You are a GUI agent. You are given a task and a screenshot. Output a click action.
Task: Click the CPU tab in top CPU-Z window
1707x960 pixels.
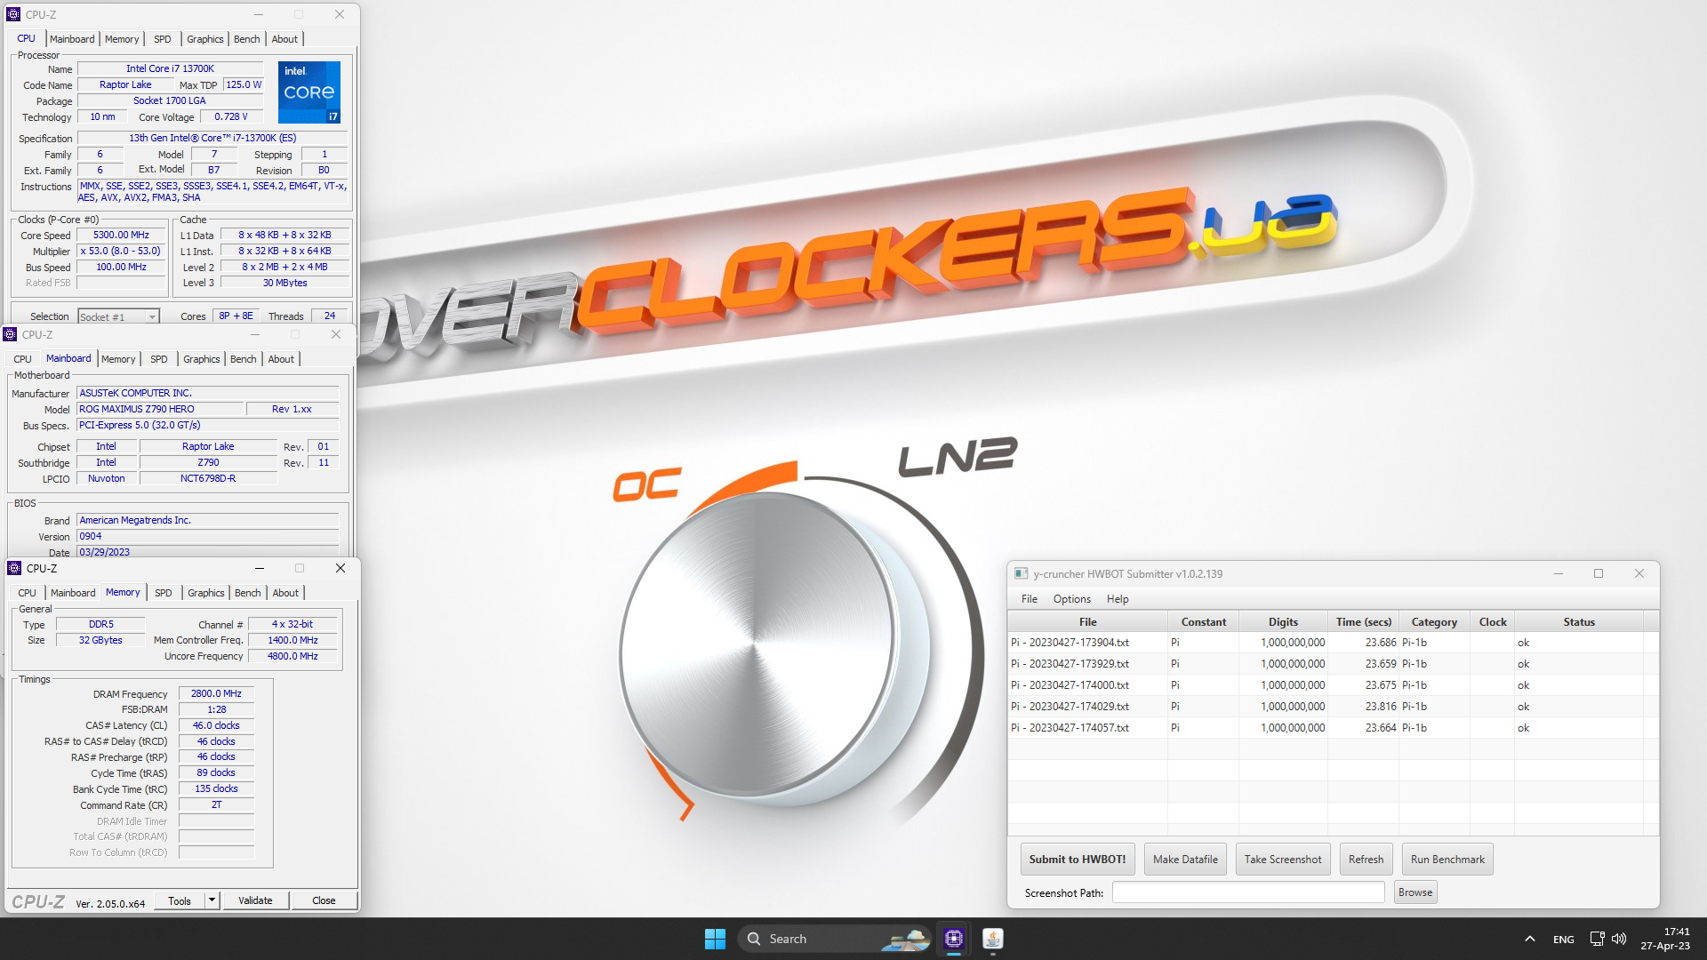pos(26,39)
